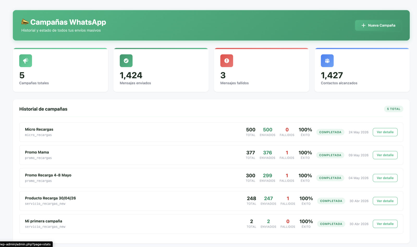The image size is (417, 247).
Task: Select the Producto Recarga 30/04/26 name
Action: tap(51, 198)
